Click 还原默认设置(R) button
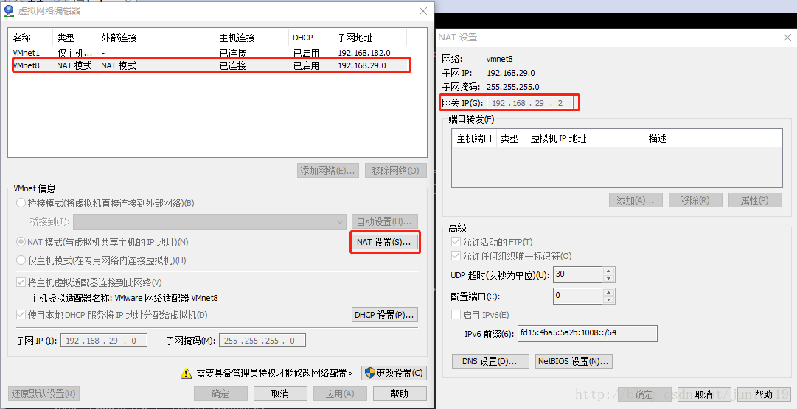 pos(44,394)
